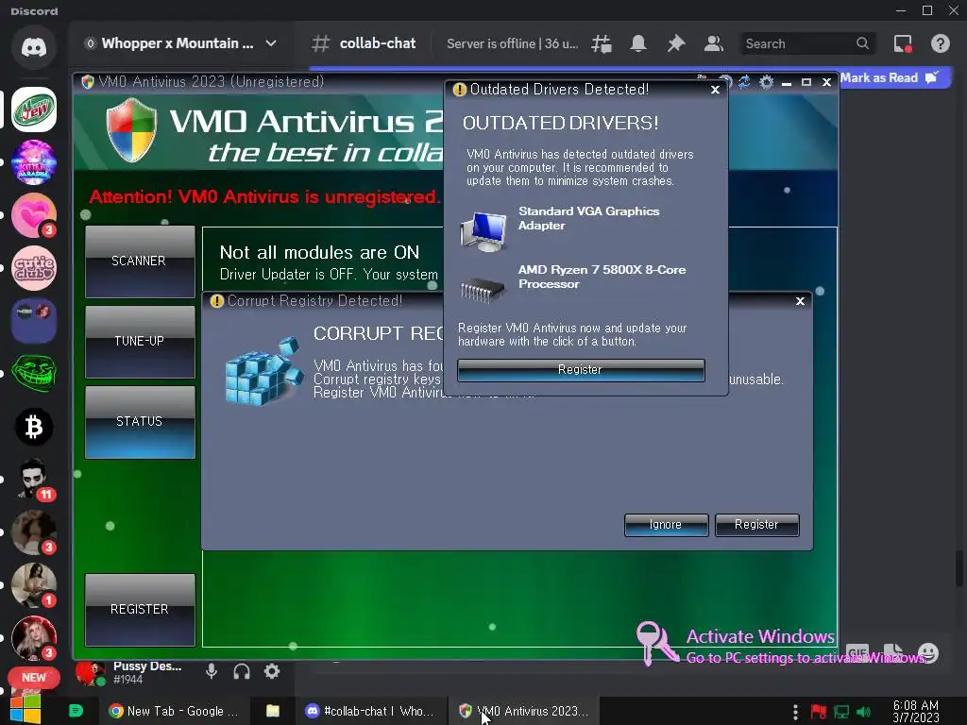Click red flag tray icon
The width and height of the screenshot is (967, 725).
tap(819, 712)
